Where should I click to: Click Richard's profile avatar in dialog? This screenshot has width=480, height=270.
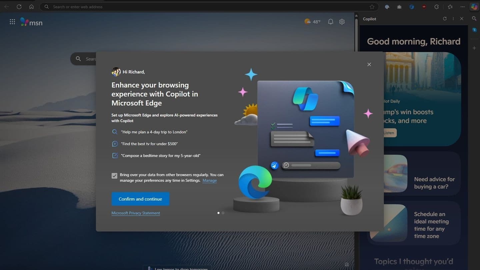pyautogui.click(x=116, y=72)
